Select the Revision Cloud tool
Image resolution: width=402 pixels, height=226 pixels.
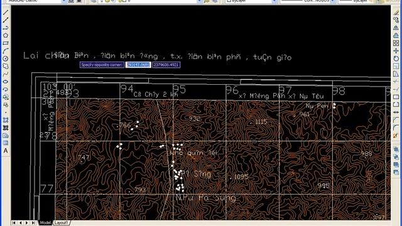[6, 66]
